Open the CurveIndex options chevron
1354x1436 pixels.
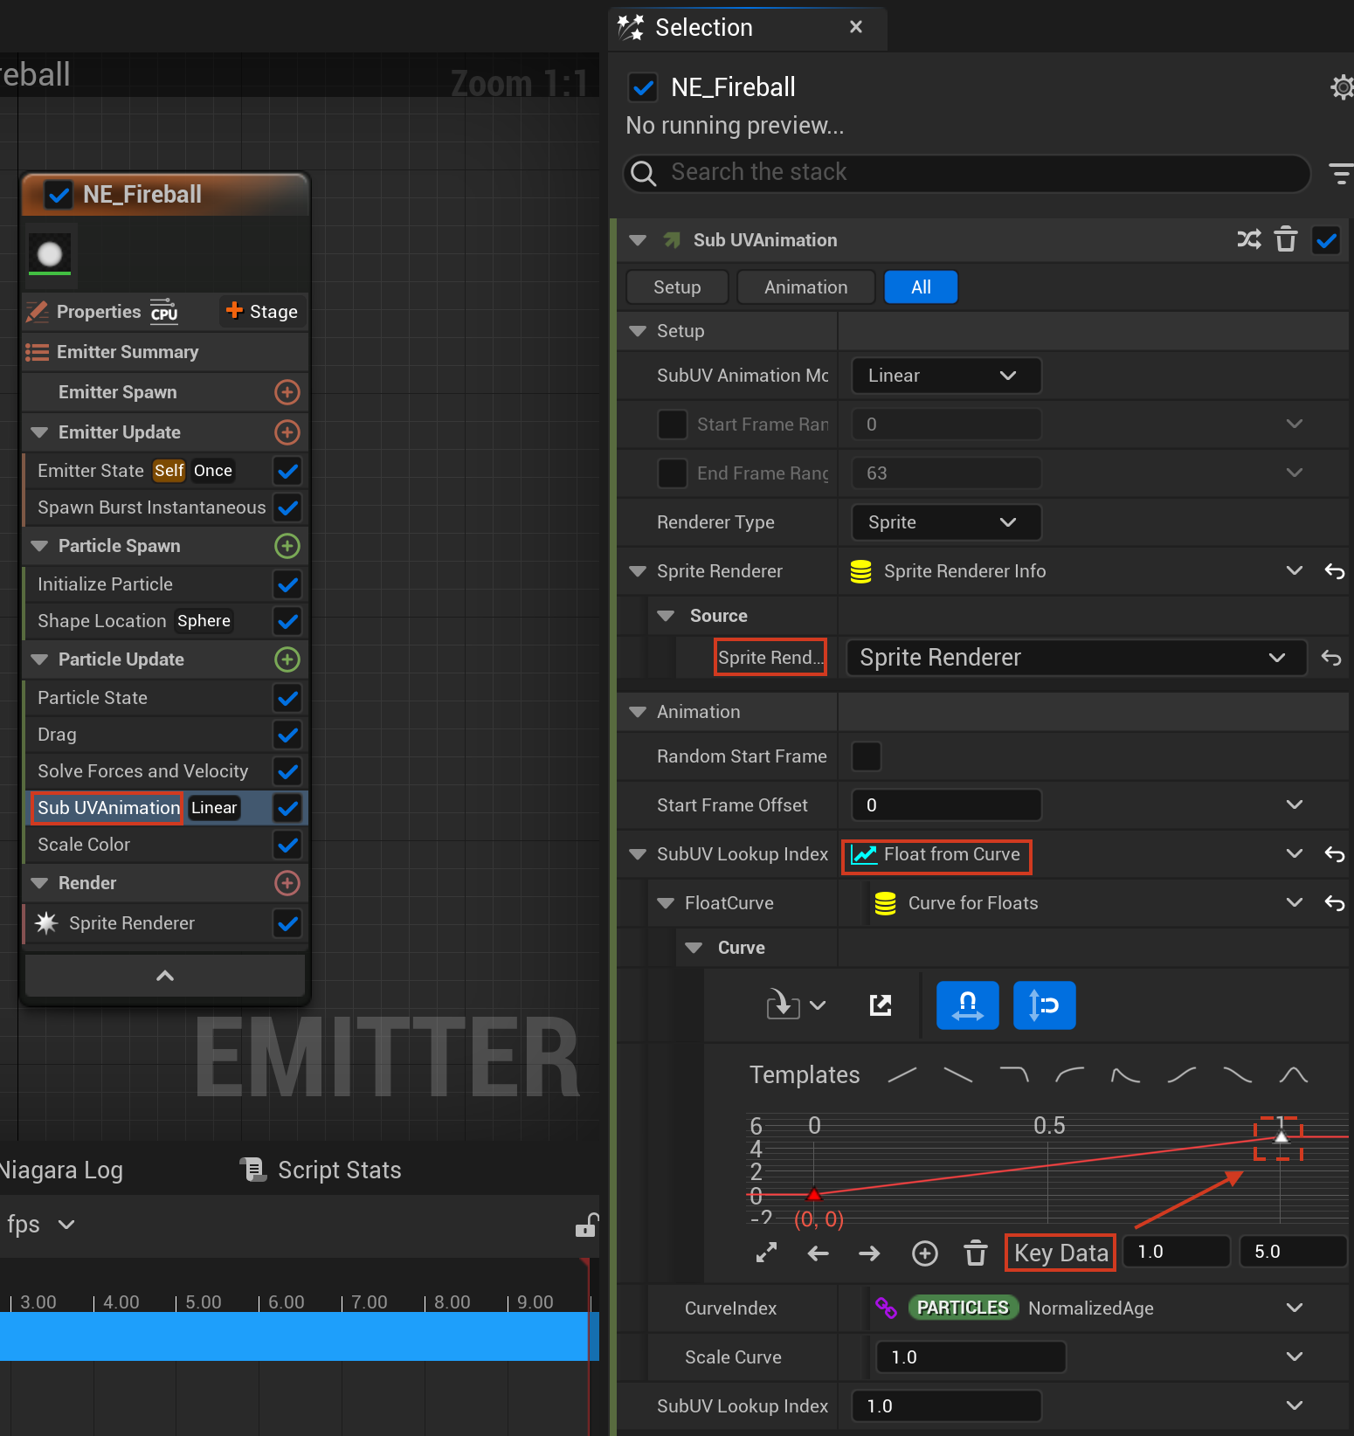1295,1308
